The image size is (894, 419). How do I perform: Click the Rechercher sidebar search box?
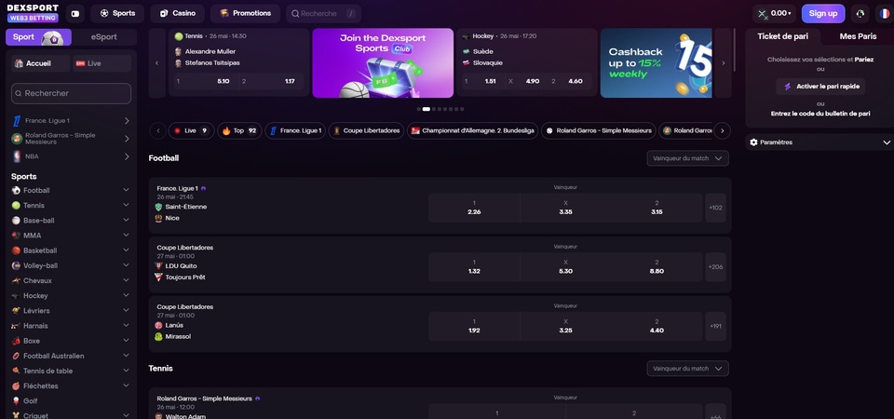(72, 93)
